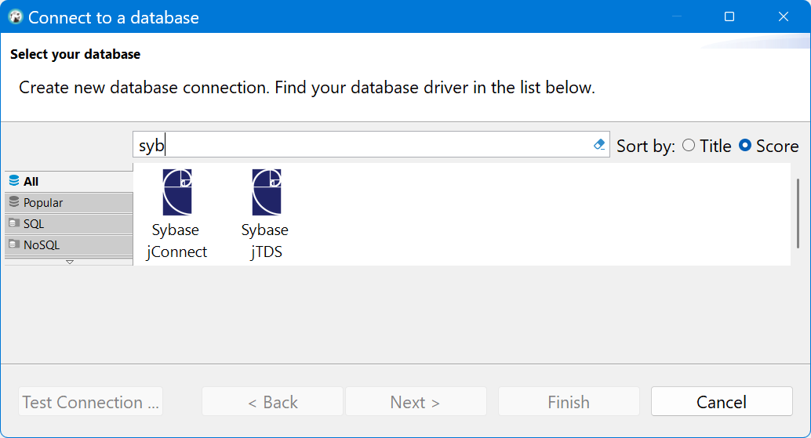Sort drivers by Score

click(x=745, y=146)
